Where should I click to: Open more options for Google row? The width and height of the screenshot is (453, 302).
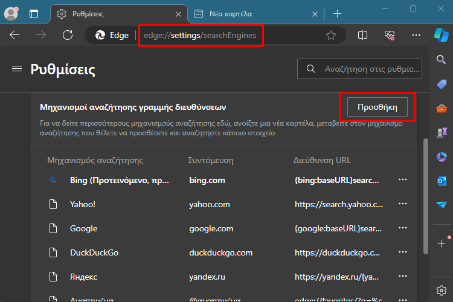pos(403,228)
